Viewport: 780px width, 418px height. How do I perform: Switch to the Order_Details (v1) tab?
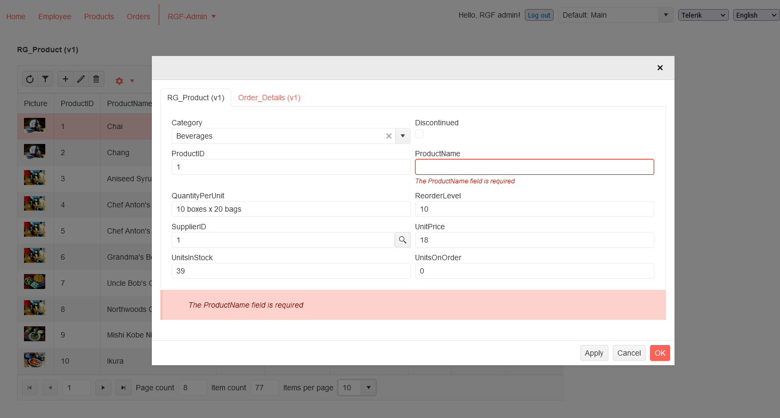coord(269,98)
